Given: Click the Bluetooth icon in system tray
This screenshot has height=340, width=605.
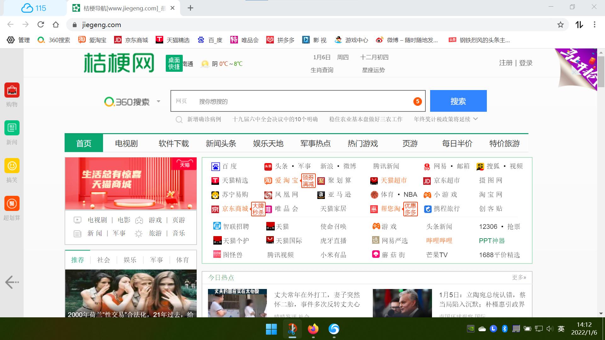Looking at the screenshot, I should point(504,329).
